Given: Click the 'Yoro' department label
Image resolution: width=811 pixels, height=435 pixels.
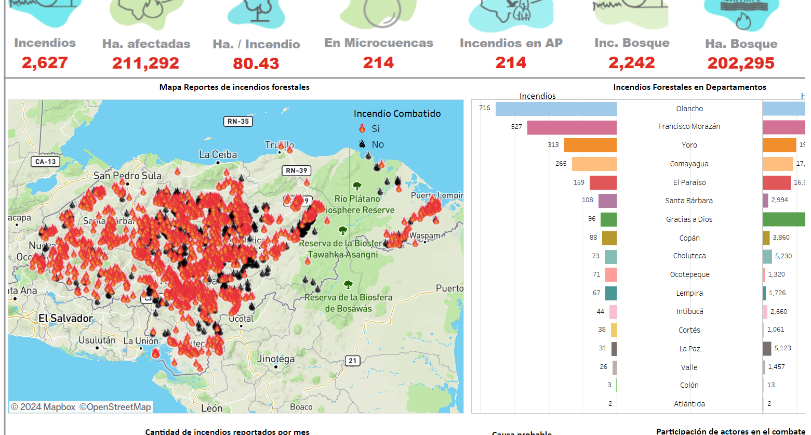Looking at the screenshot, I should click(x=689, y=145).
